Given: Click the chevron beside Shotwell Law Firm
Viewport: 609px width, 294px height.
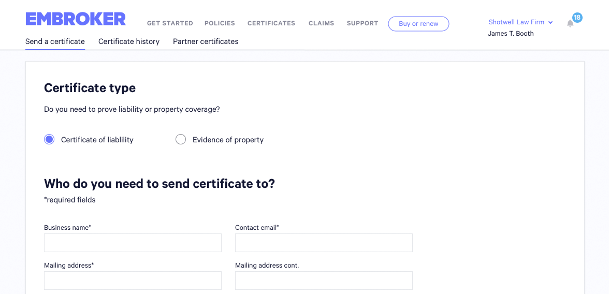Looking at the screenshot, I should click(x=550, y=23).
